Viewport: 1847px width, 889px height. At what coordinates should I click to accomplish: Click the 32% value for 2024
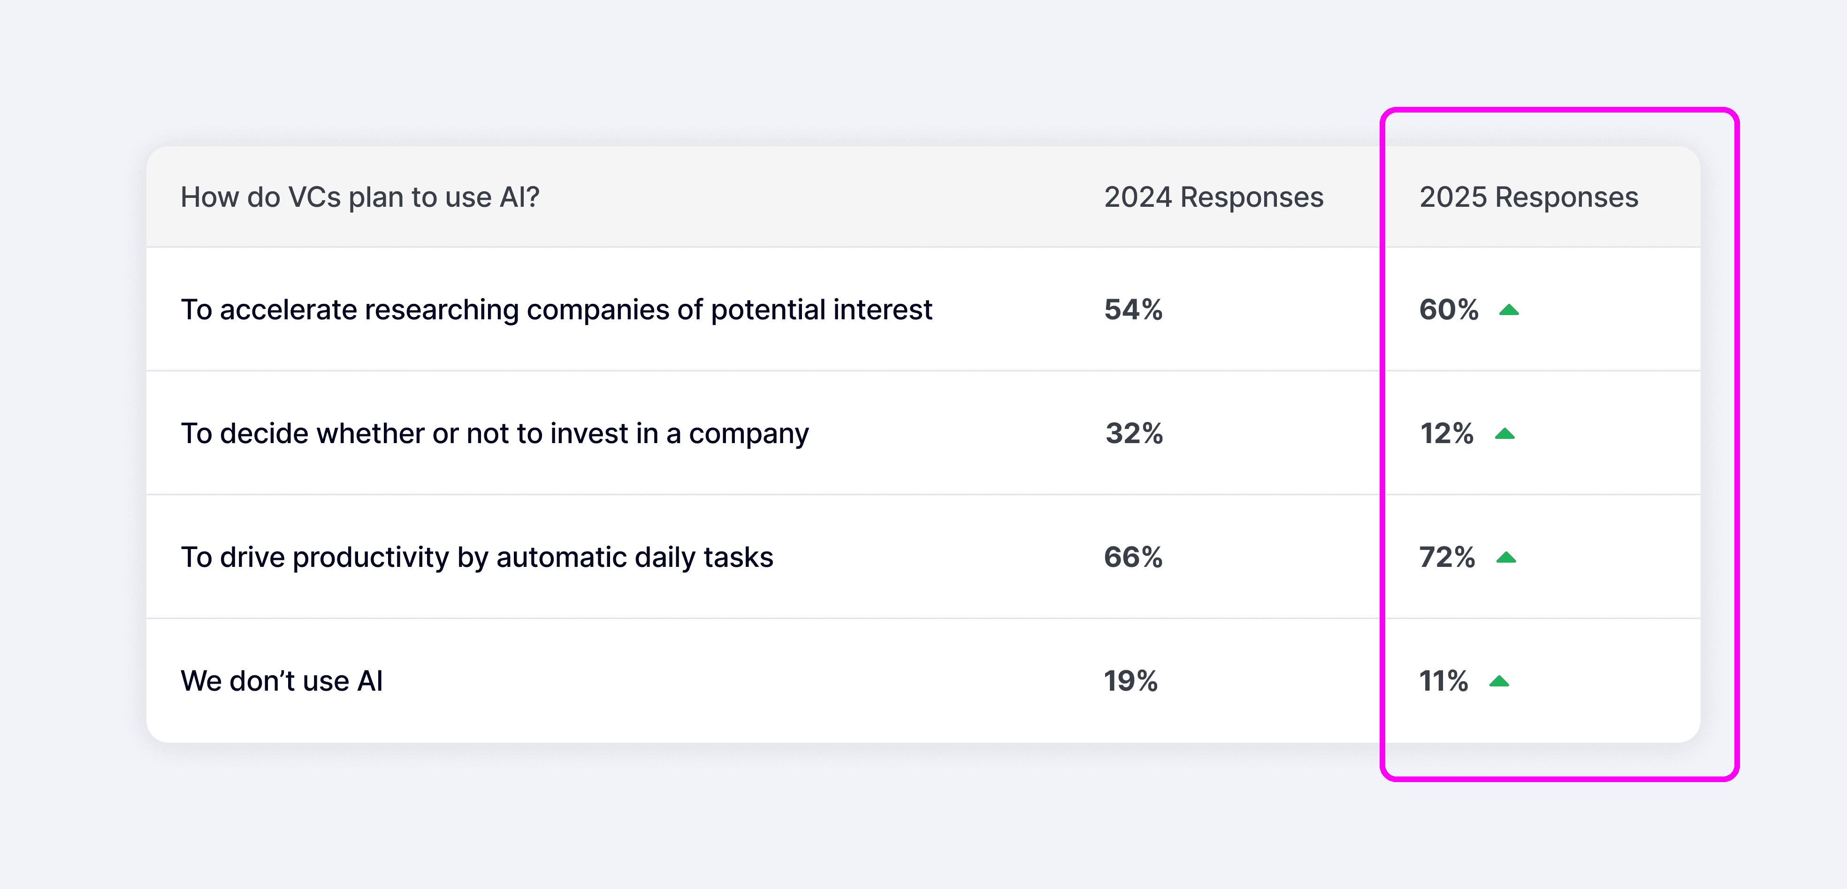tap(1134, 433)
